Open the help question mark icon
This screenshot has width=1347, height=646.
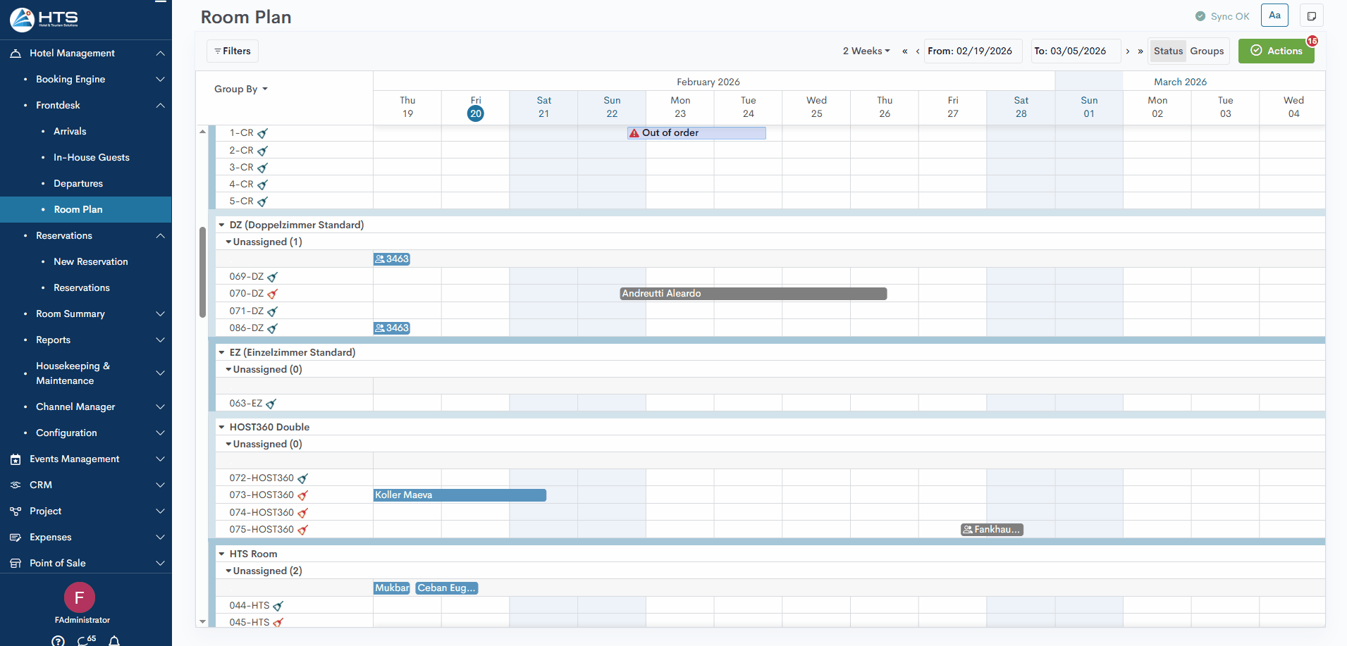click(58, 640)
